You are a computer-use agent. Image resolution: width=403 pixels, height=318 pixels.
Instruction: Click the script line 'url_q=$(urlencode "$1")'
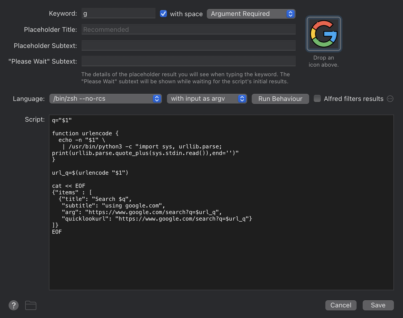[90, 173]
